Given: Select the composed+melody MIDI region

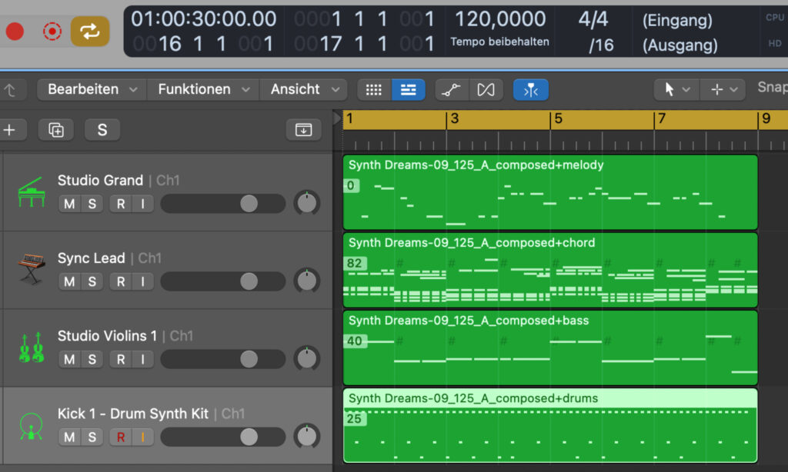Looking at the screenshot, I should pos(550,192).
